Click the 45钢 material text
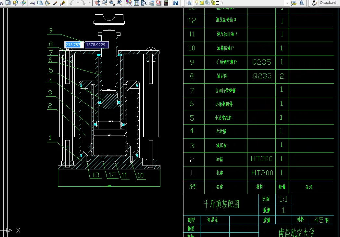The width and height of the screenshot is (340, 237). [321, 220]
